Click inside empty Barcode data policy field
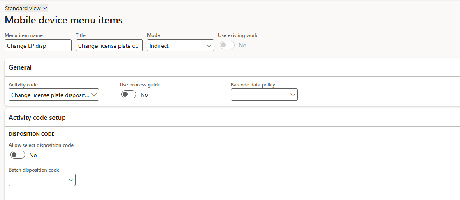The image size is (460, 200). click(259, 95)
